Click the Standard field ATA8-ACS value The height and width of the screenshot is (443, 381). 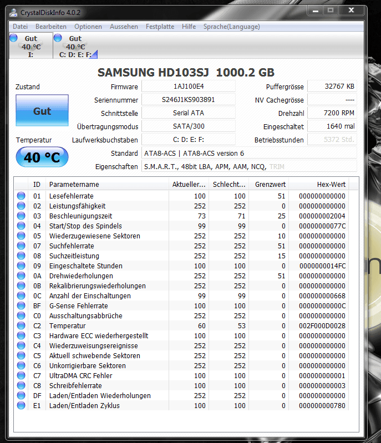point(249,153)
